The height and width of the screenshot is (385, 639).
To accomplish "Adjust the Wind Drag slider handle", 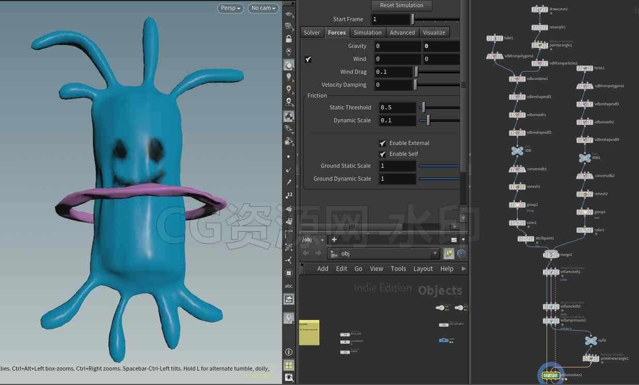I will (x=415, y=72).
